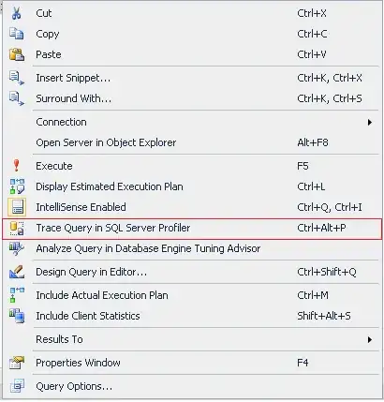Run the query with Execute
384x402 pixels.
click(192, 166)
